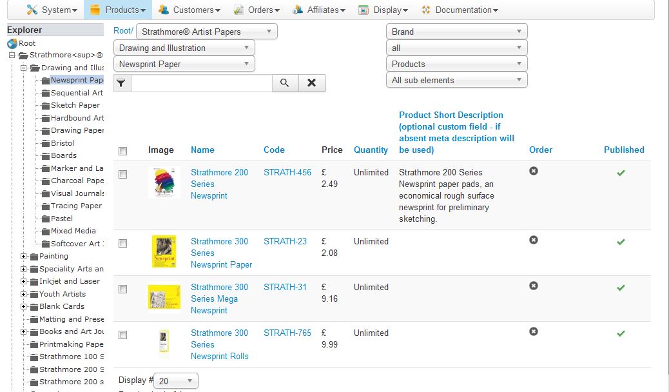669x392 pixels.
Task: Open Strathmore 300 Newsprint Paper thumbnail
Action: coord(164,251)
